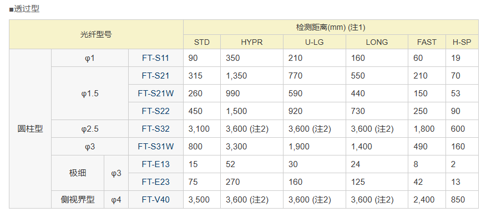This screenshot has height=218, width=486.
Task: Click the 检测距离(mm) (注1) header cell
Action: 331,28
